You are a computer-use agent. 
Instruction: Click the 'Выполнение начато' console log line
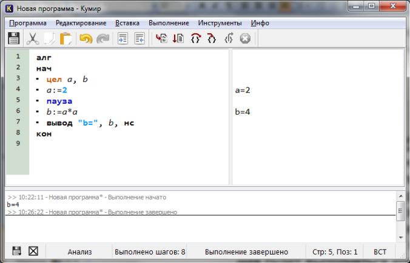pos(87,197)
